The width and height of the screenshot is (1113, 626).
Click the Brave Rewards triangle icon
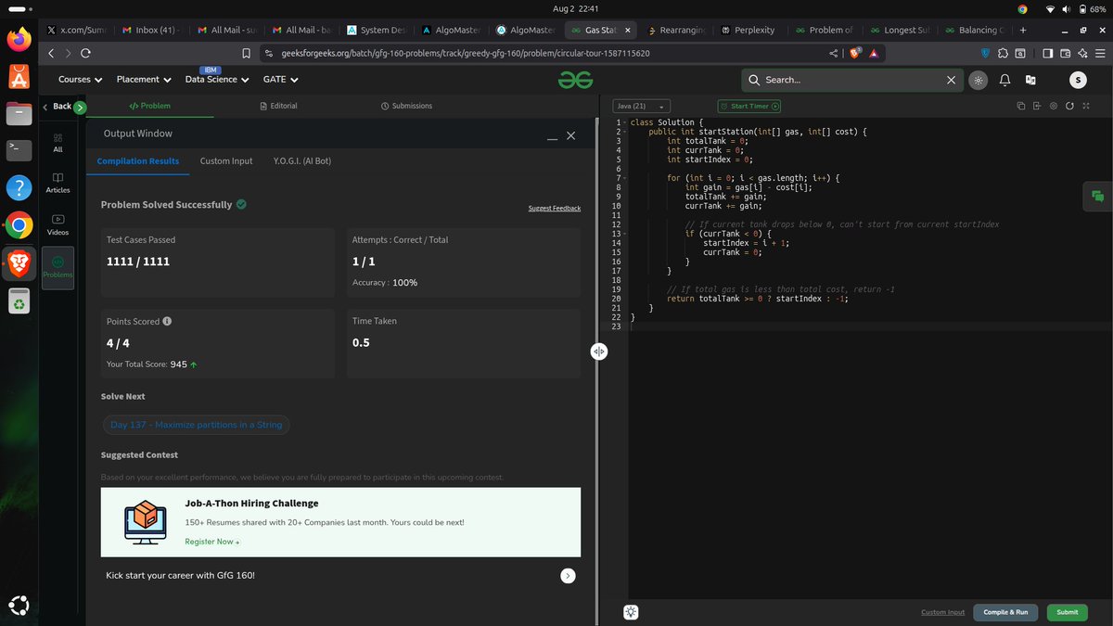(875, 53)
